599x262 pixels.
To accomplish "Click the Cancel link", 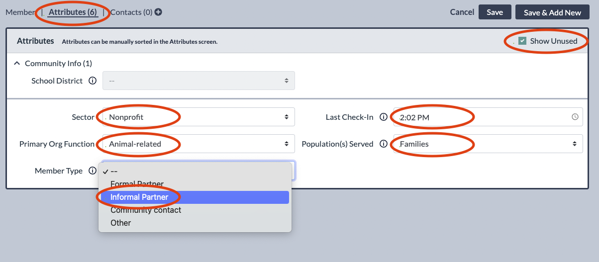I will tap(462, 12).
